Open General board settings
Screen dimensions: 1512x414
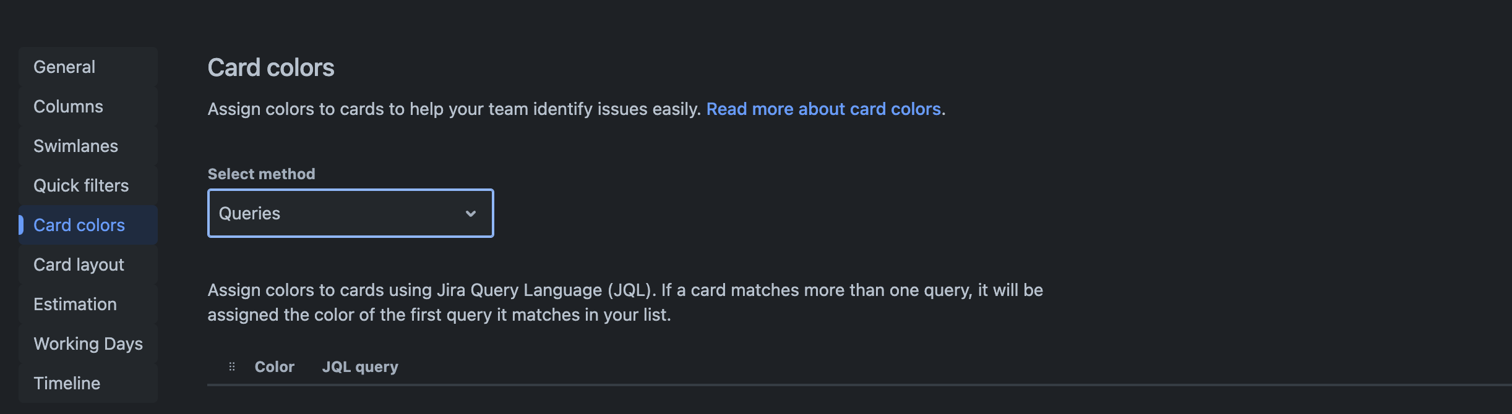point(64,67)
